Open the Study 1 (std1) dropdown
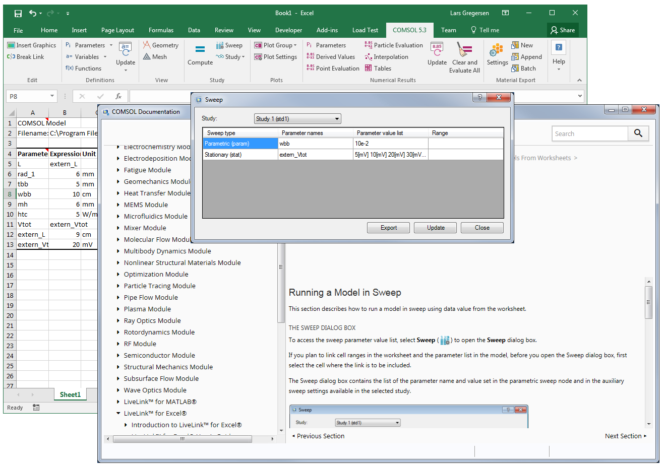The height and width of the screenshot is (467, 665). pyautogui.click(x=337, y=119)
